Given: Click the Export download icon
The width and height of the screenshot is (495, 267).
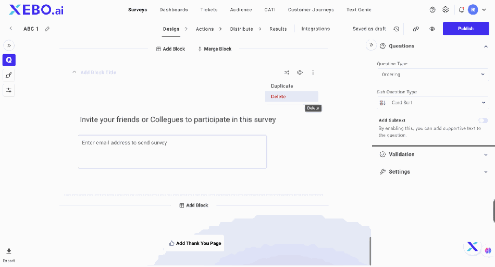Looking at the screenshot, I should tap(9, 251).
